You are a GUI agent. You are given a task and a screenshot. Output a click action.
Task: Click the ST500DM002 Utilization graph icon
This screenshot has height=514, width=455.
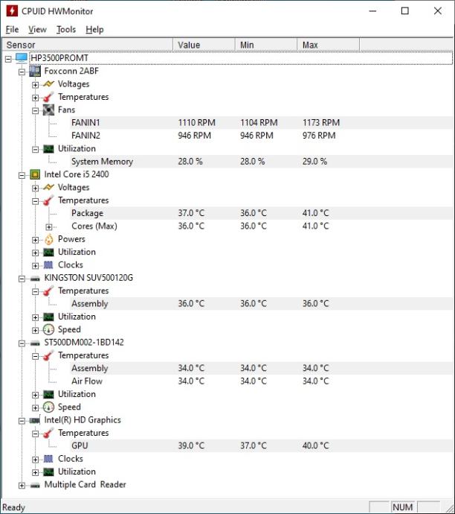coord(48,394)
